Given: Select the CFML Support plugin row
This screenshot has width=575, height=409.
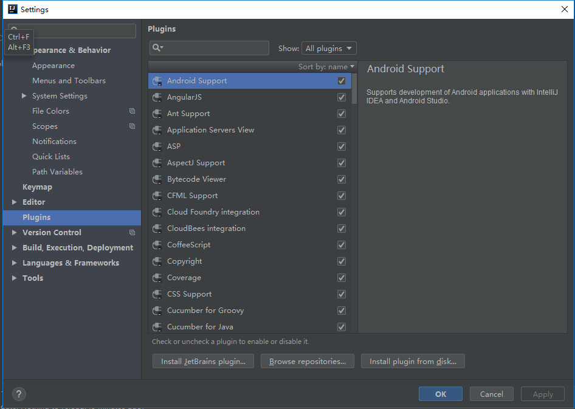Looking at the screenshot, I should [x=250, y=196].
